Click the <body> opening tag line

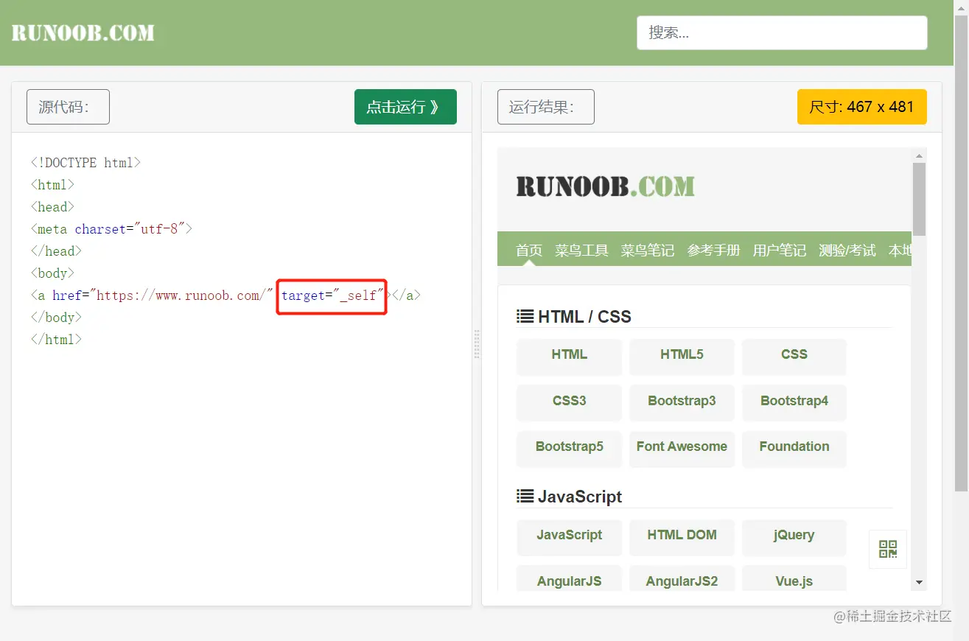pos(52,273)
